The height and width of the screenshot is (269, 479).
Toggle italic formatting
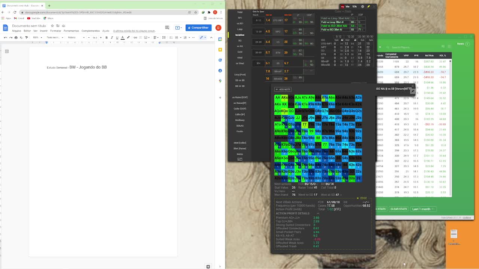pyautogui.click(x=112, y=37)
